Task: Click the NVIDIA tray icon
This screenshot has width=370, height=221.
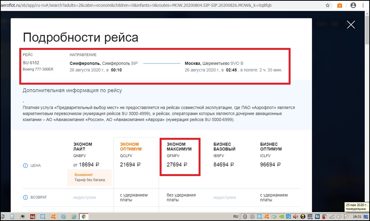Action: 281,216
